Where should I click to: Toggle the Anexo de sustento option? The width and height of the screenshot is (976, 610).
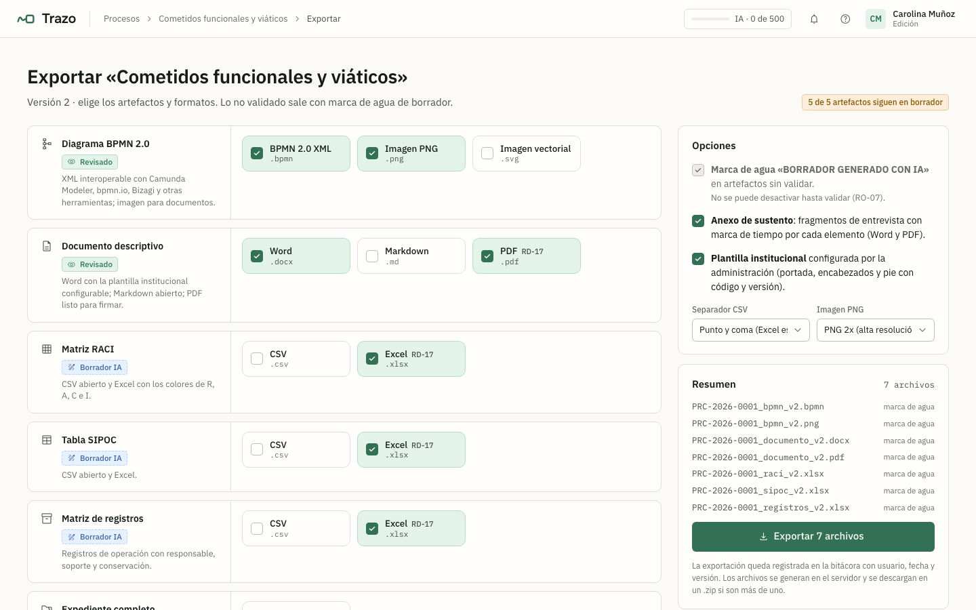[x=698, y=221]
